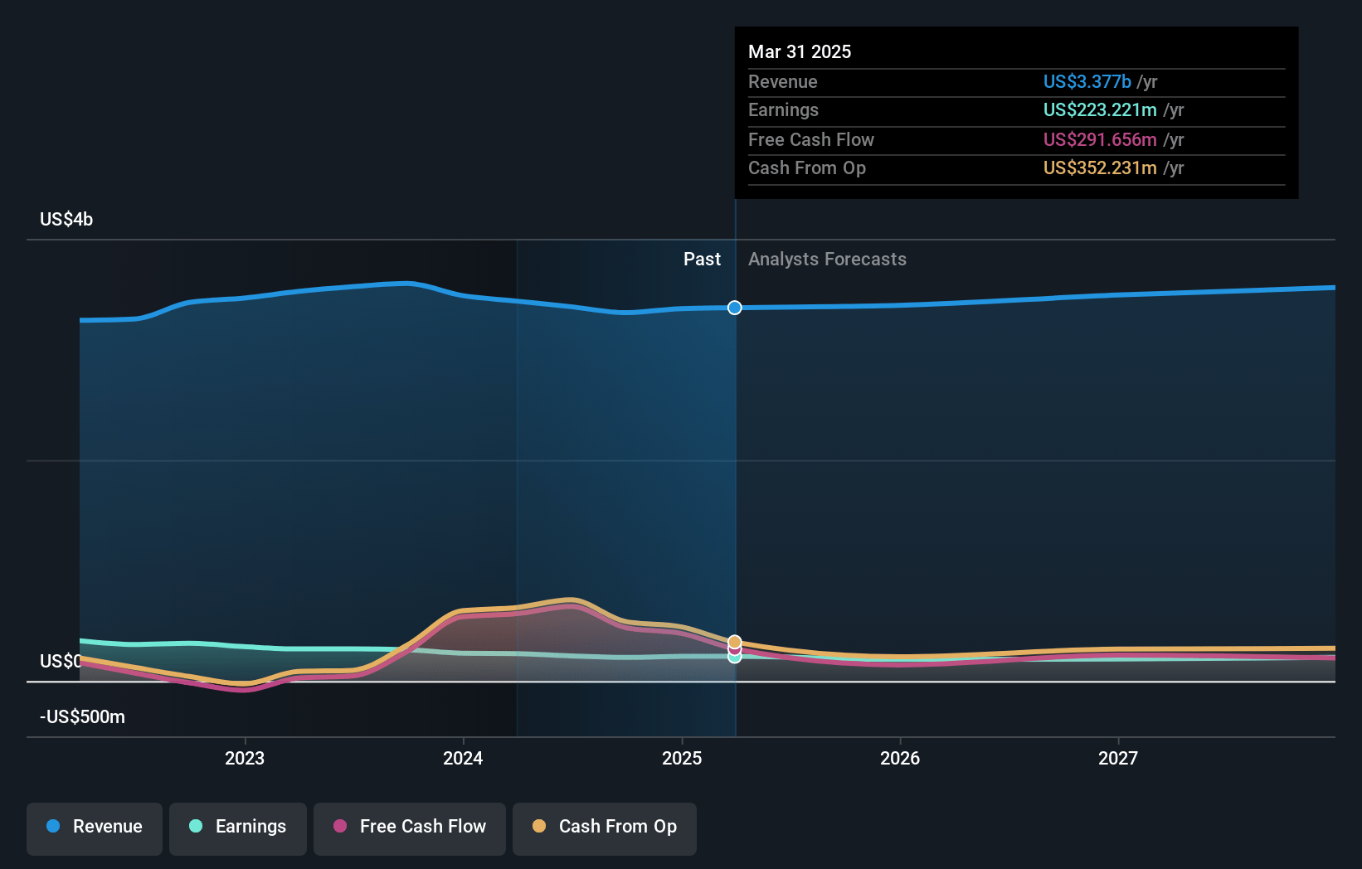The width and height of the screenshot is (1362, 869).
Task: Click the Mar 31 2025 tooltip date
Action: [800, 51]
